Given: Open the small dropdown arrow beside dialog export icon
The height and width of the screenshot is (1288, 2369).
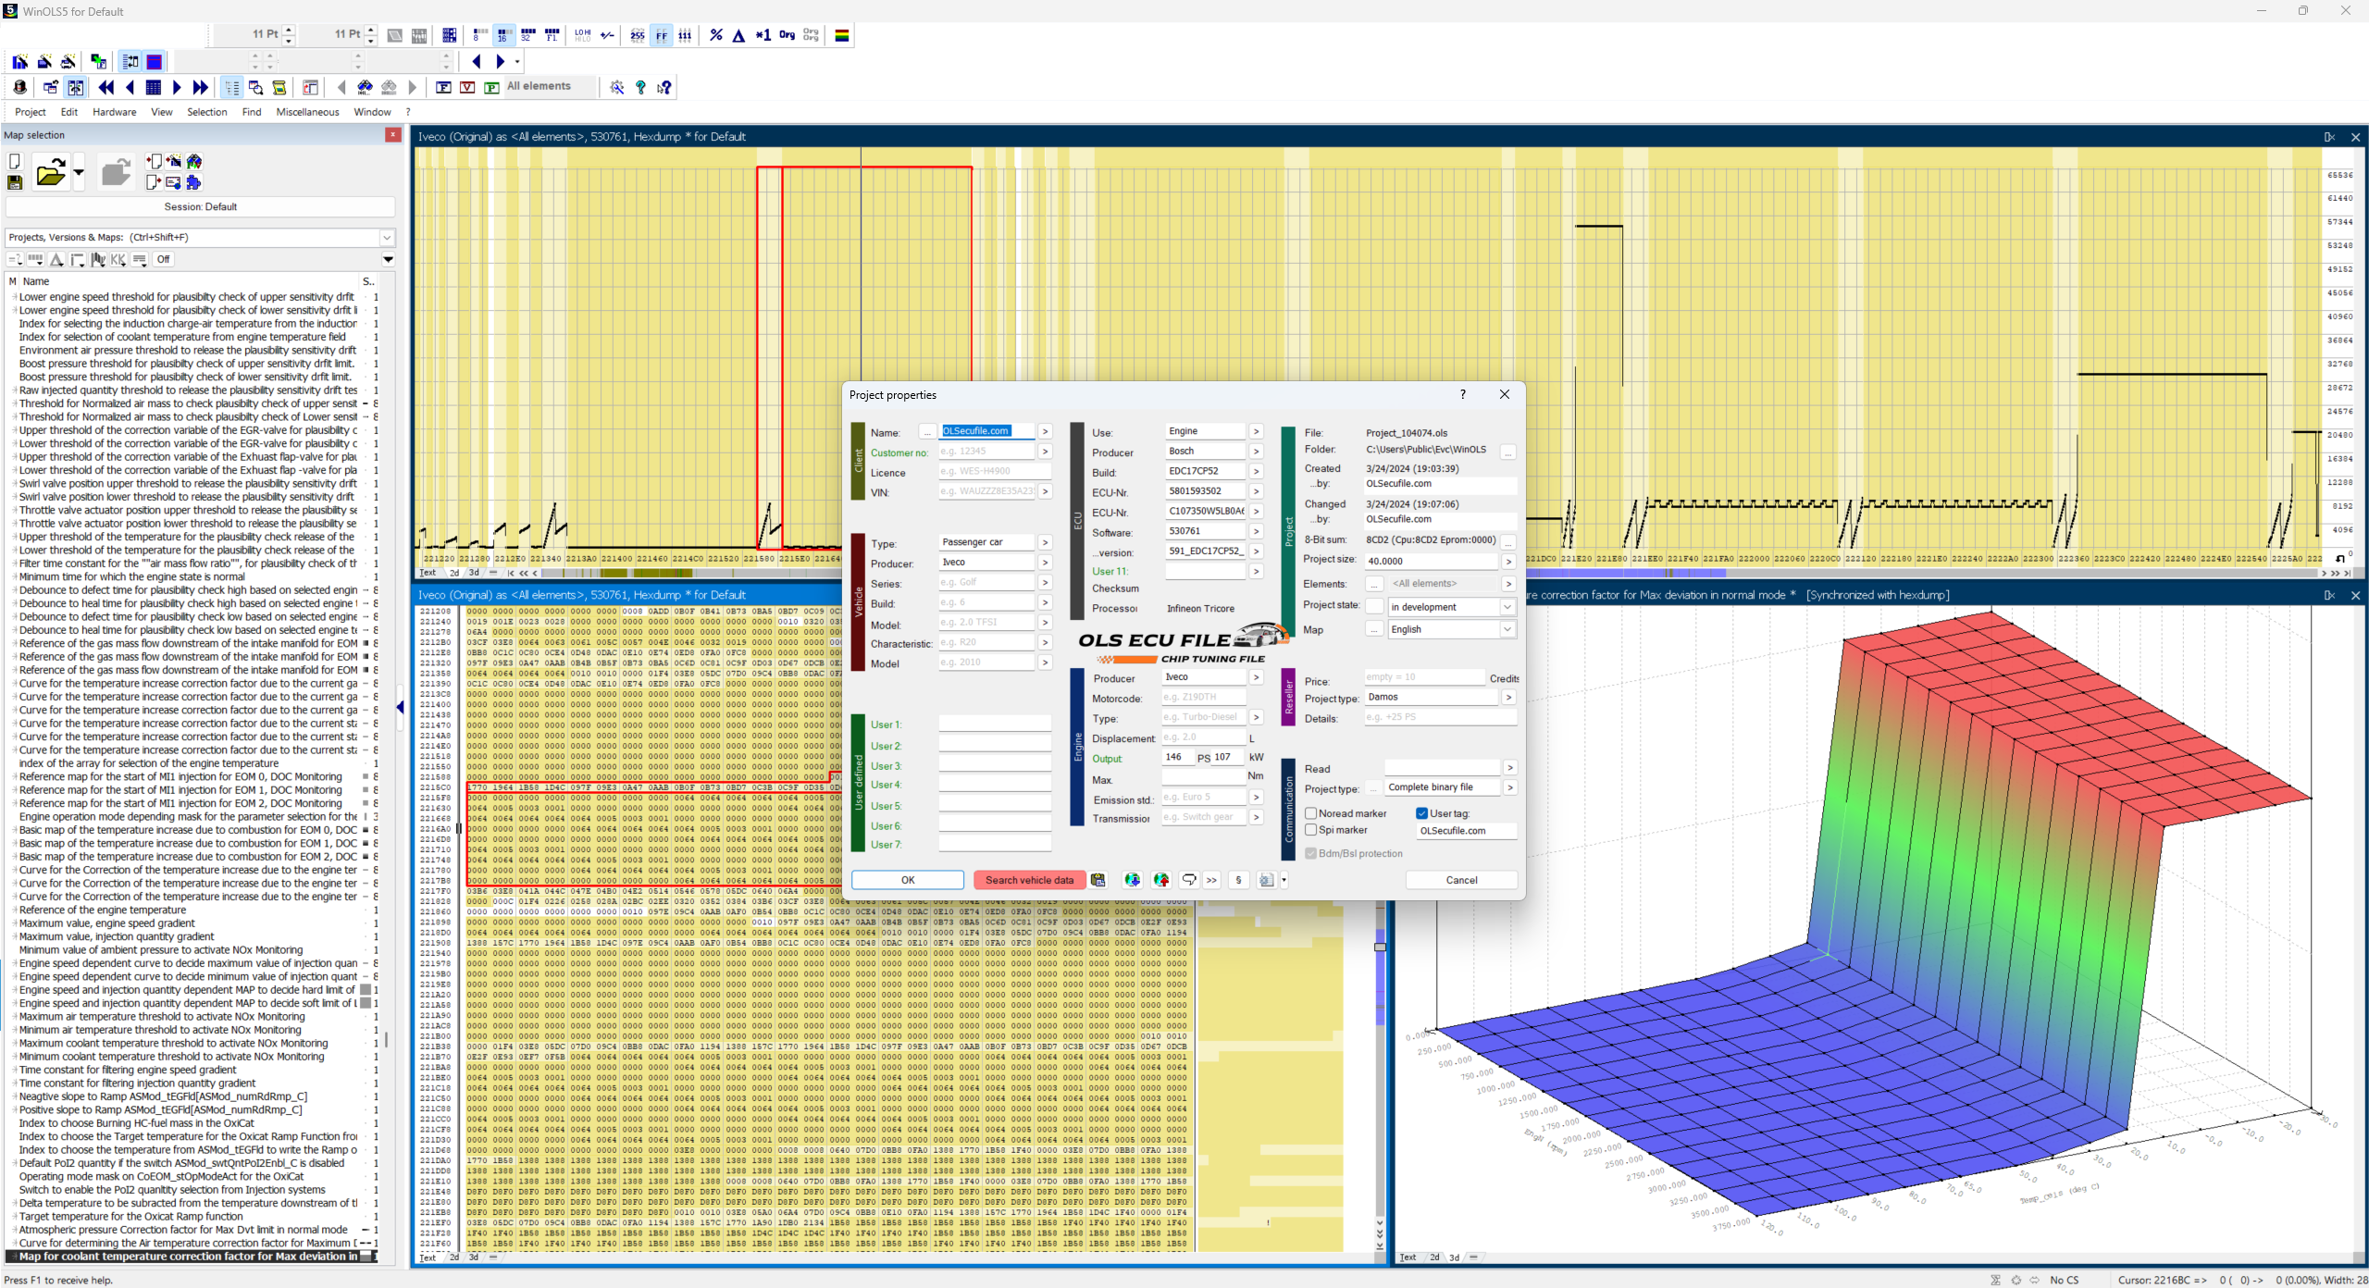Looking at the screenshot, I should pyautogui.click(x=1284, y=880).
